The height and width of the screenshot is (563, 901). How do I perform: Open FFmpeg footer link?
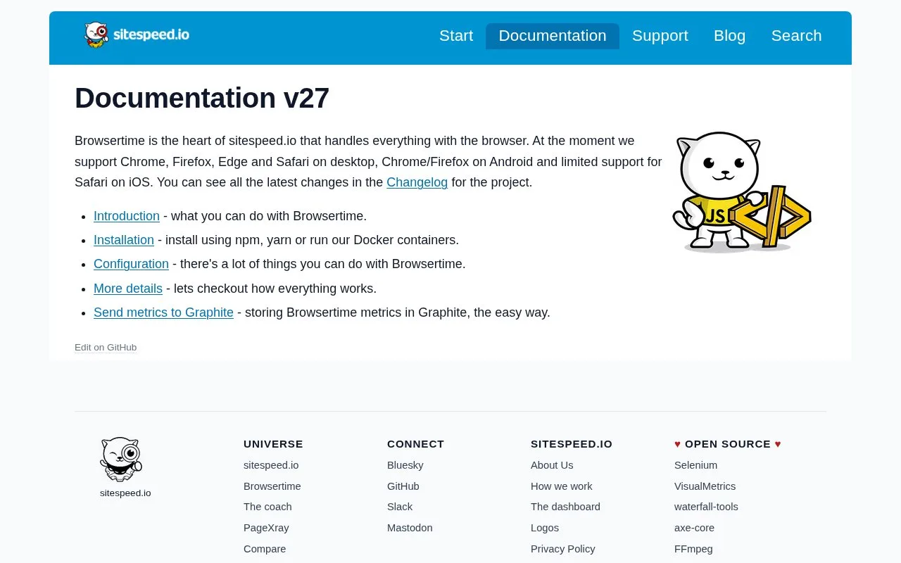click(x=693, y=549)
